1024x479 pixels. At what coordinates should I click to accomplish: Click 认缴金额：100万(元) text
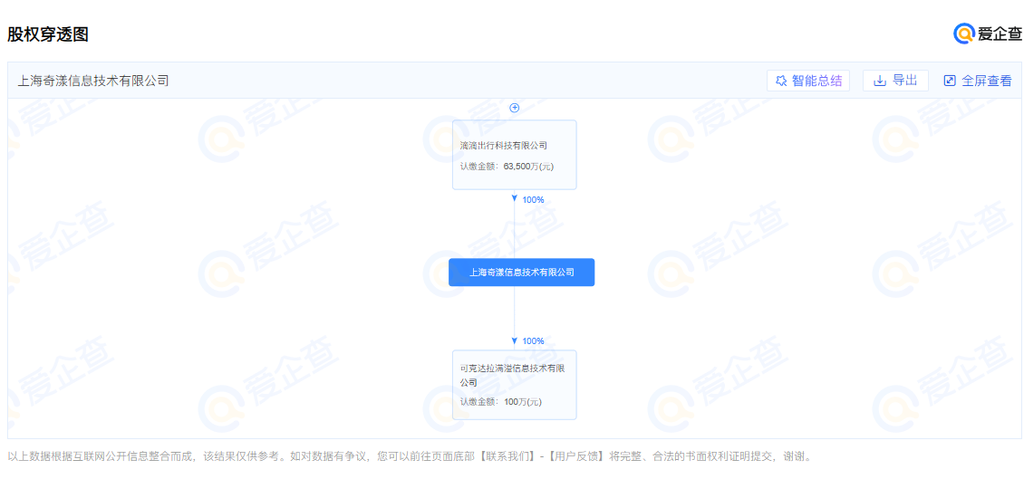click(x=501, y=402)
